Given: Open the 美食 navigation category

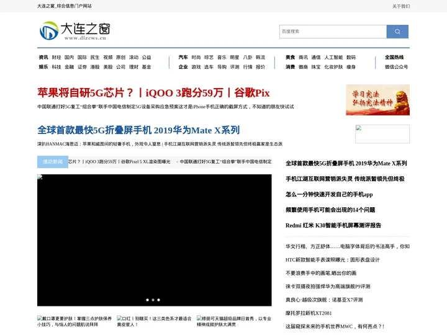Looking at the screenshot, I should 290,57.
